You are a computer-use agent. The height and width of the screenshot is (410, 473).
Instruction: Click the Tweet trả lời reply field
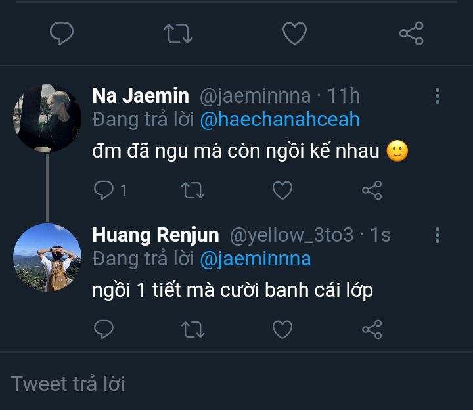point(236,384)
